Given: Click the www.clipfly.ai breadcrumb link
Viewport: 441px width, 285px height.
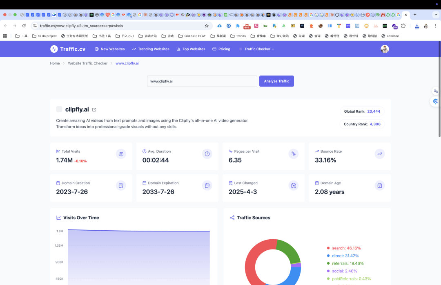Looking at the screenshot, I should tap(127, 63).
